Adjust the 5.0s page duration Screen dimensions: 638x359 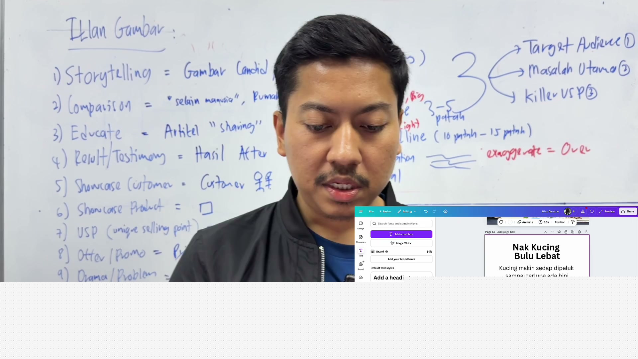click(544, 222)
